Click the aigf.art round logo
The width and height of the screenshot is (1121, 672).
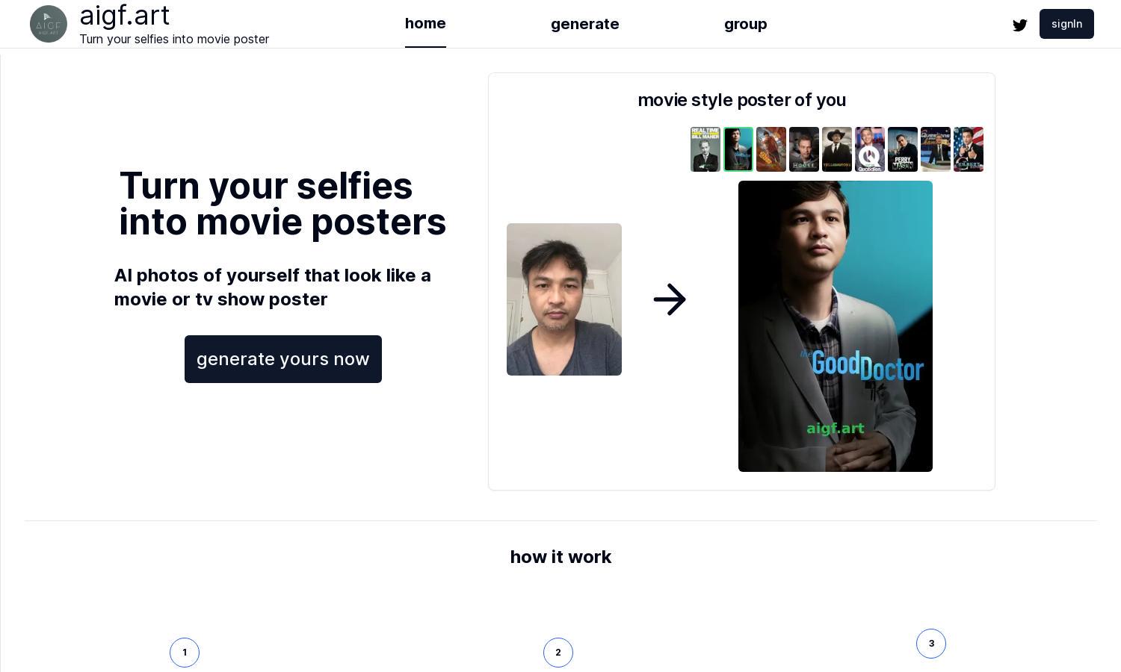49,24
